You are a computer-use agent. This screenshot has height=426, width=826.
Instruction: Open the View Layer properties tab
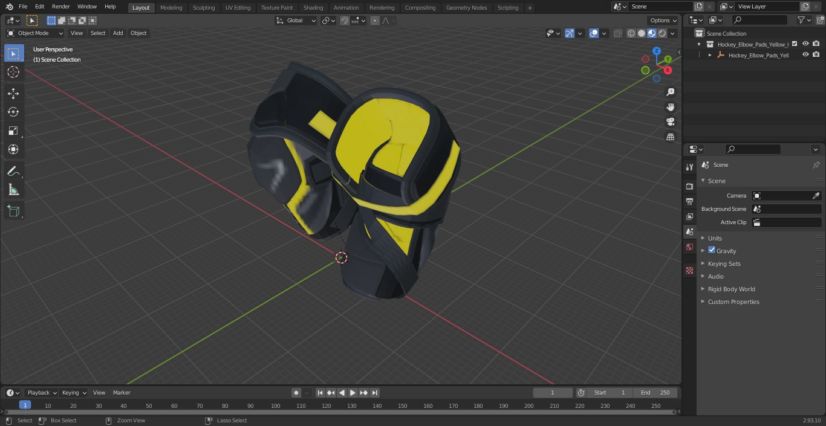point(689,216)
